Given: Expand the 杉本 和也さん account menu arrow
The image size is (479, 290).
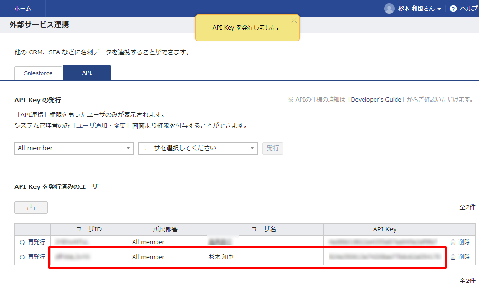Looking at the screenshot, I should point(440,8).
